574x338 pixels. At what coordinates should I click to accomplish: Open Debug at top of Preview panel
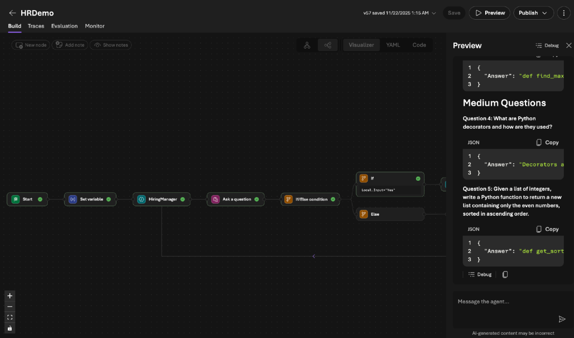tap(547, 45)
